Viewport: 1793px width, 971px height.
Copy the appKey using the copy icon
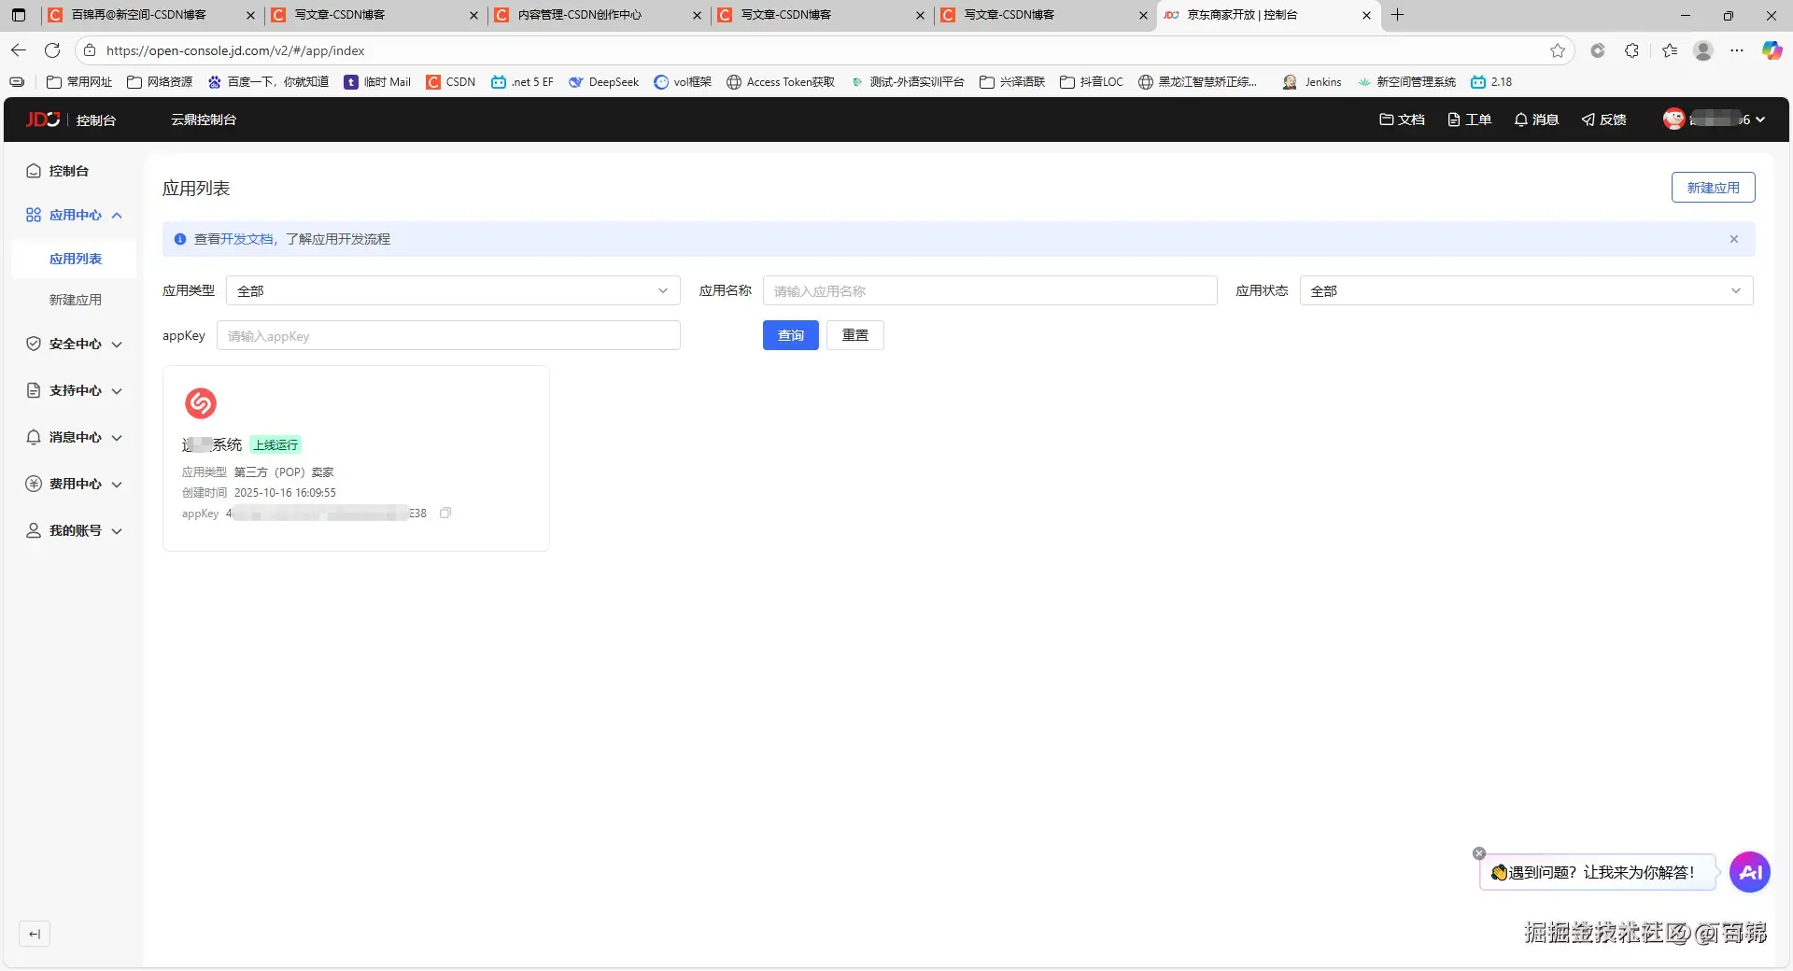pos(445,513)
